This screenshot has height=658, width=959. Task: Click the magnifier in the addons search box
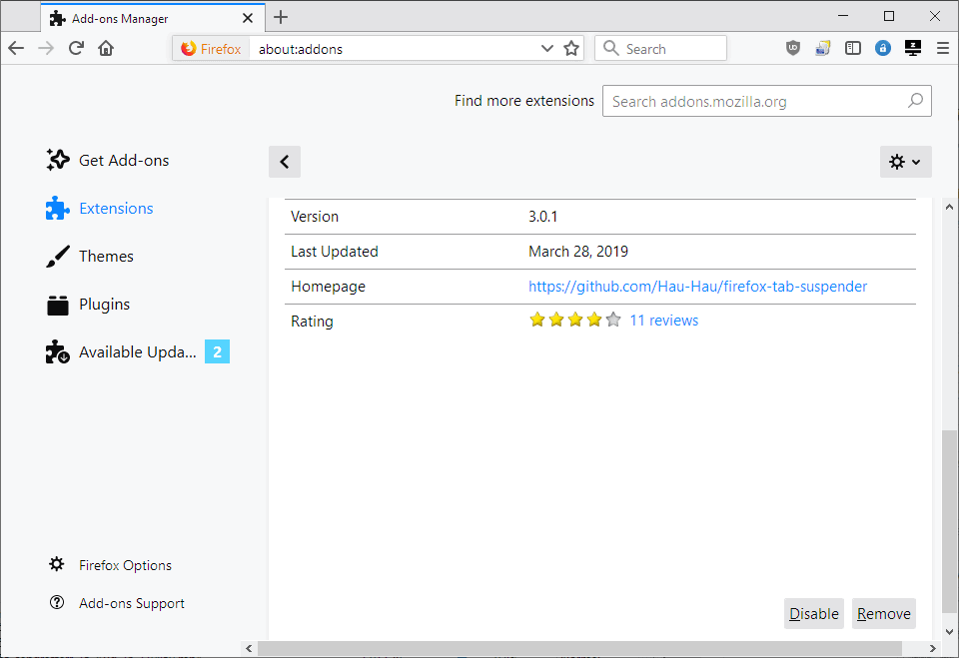915,101
